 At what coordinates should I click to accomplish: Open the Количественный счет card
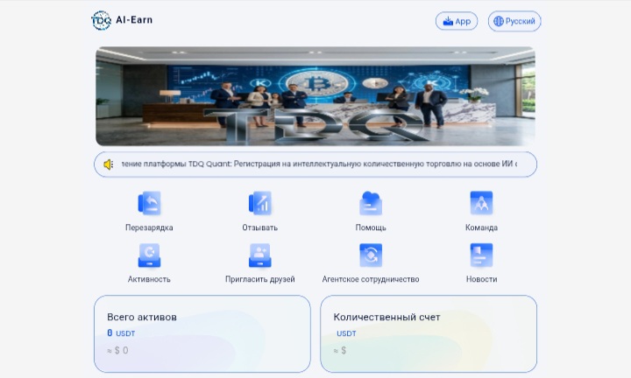click(429, 334)
